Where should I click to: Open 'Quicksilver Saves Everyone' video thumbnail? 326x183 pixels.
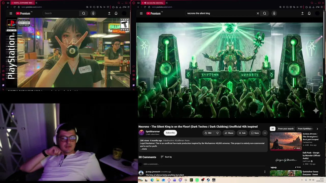click(286, 173)
